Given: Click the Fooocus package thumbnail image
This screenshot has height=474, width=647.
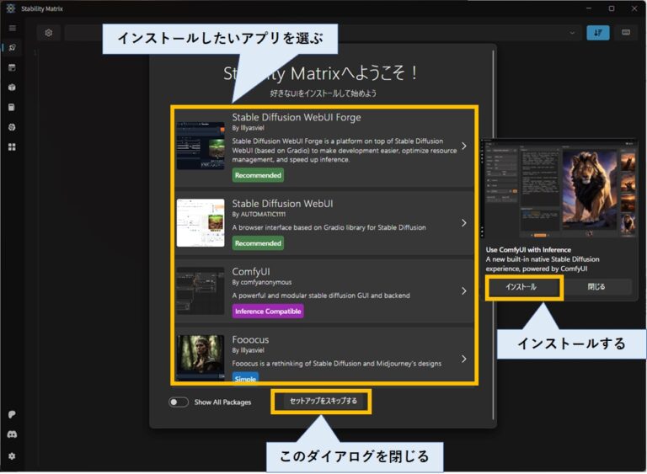Looking at the screenshot, I should pyautogui.click(x=201, y=357).
